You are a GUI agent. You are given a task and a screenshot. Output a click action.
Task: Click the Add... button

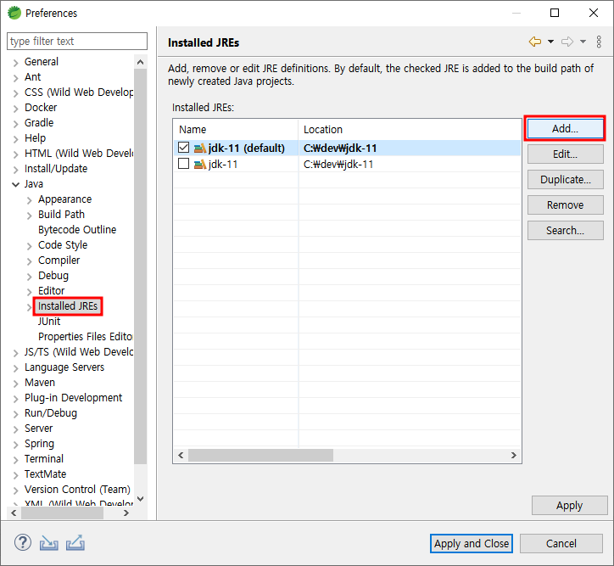[x=565, y=128]
